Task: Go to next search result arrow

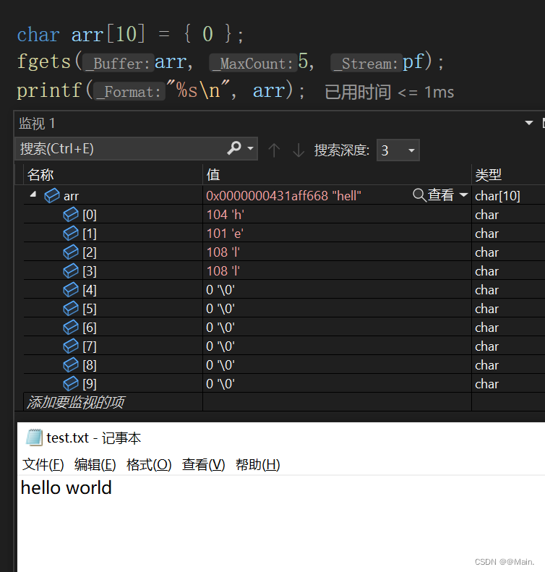Action: [x=299, y=150]
